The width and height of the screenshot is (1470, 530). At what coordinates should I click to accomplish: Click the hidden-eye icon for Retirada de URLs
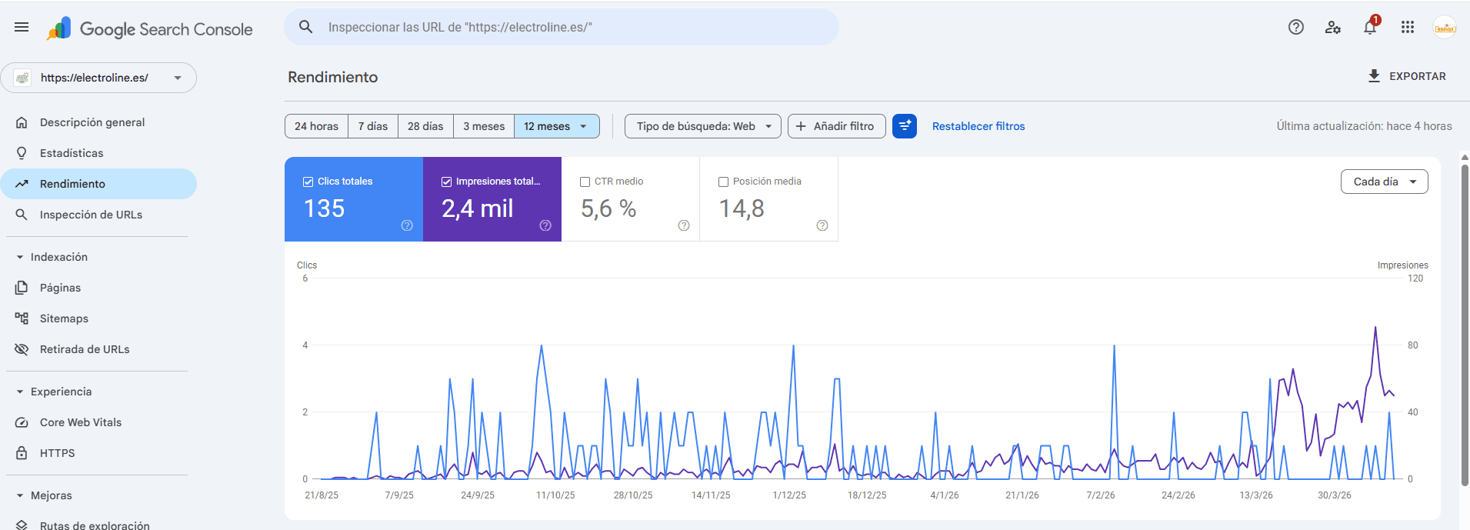coord(22,349)
